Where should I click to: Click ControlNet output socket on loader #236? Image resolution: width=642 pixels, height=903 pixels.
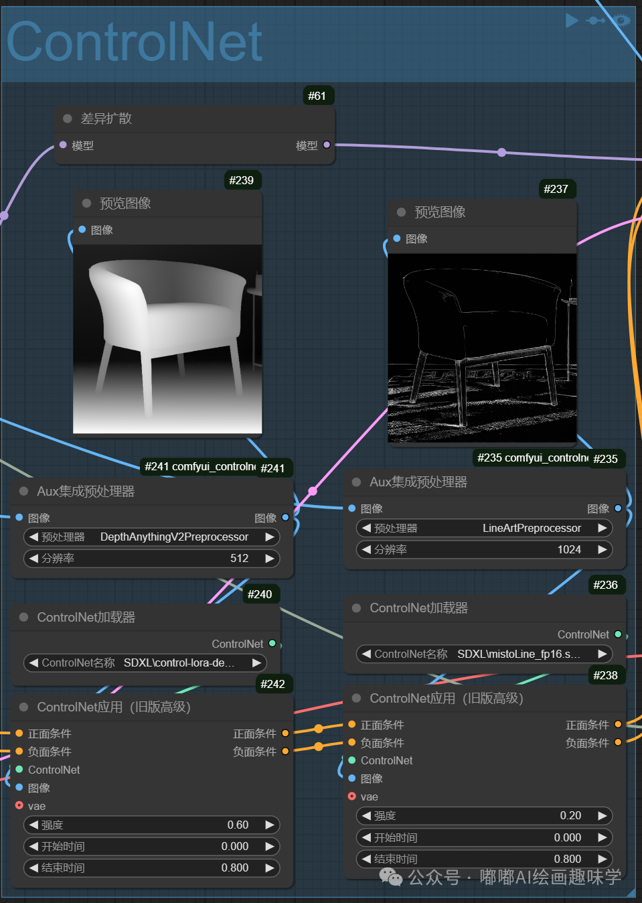coord(619,634)
